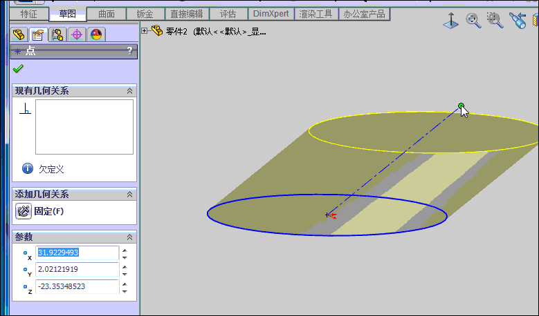Switch to the 特征 tab
539x316 pixels.
29,14
